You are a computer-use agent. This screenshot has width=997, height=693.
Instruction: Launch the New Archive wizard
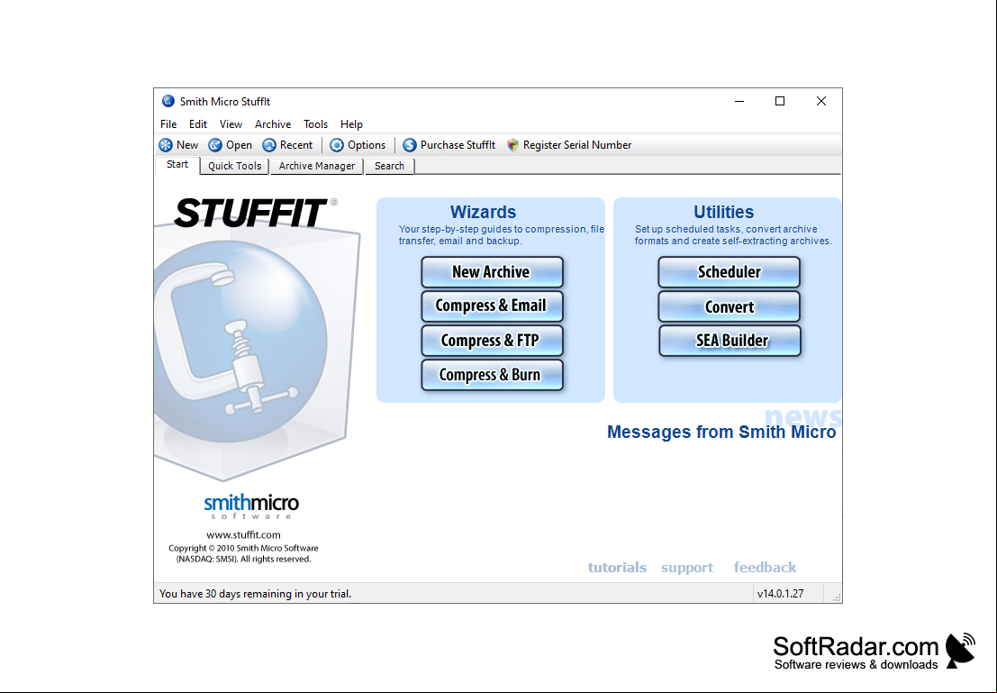point(492,272)
